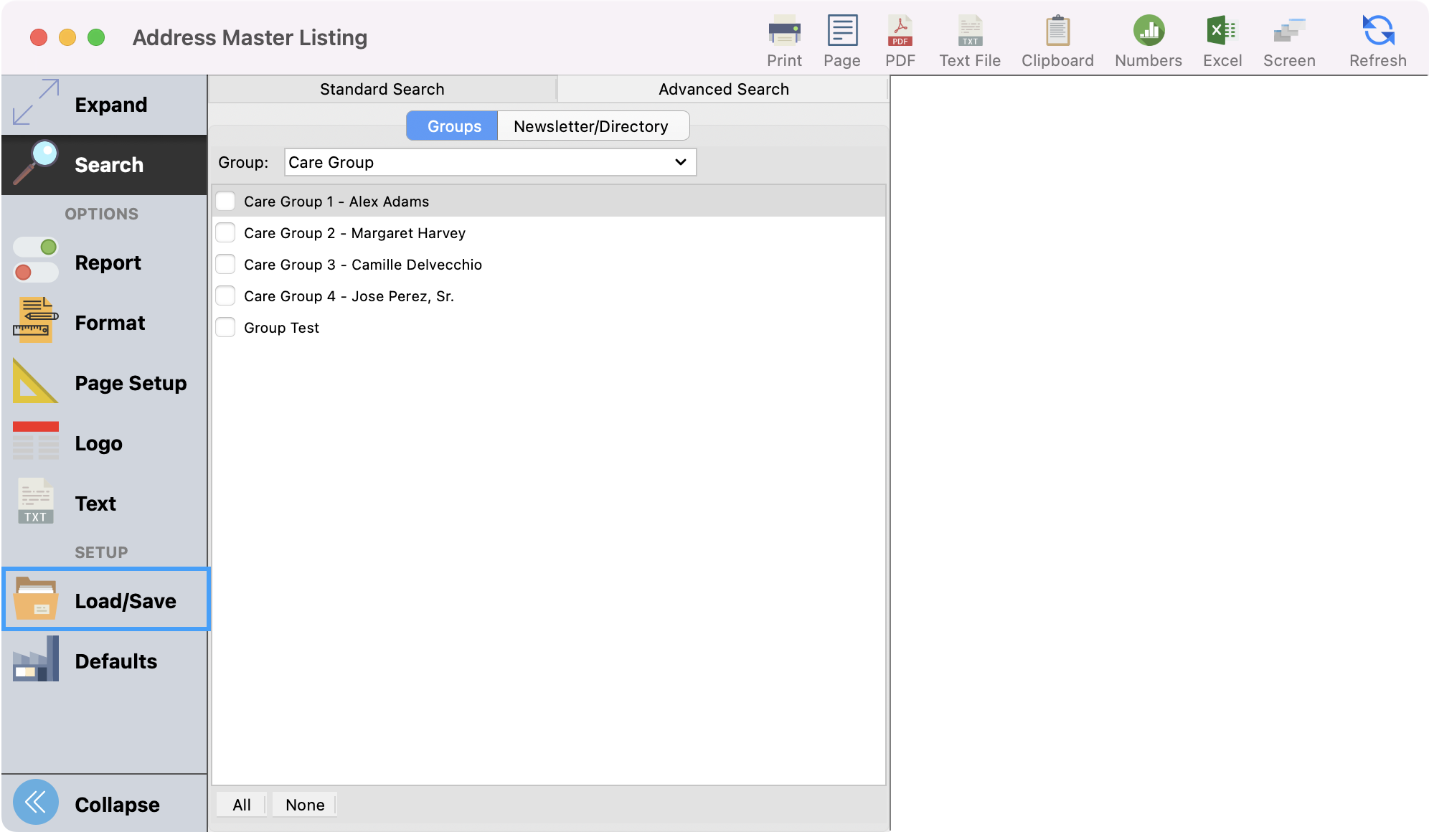Image resolution: width=1429 pixels, height=832 pixels.
Task: Open the Load/Save folder option
Action: [x=105, y=600]
